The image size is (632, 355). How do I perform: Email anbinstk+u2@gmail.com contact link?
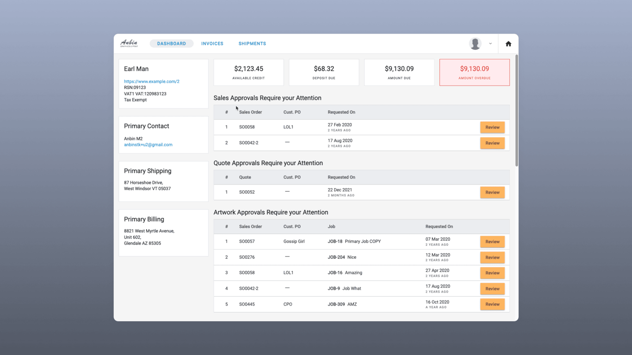[x=148, y=145]
